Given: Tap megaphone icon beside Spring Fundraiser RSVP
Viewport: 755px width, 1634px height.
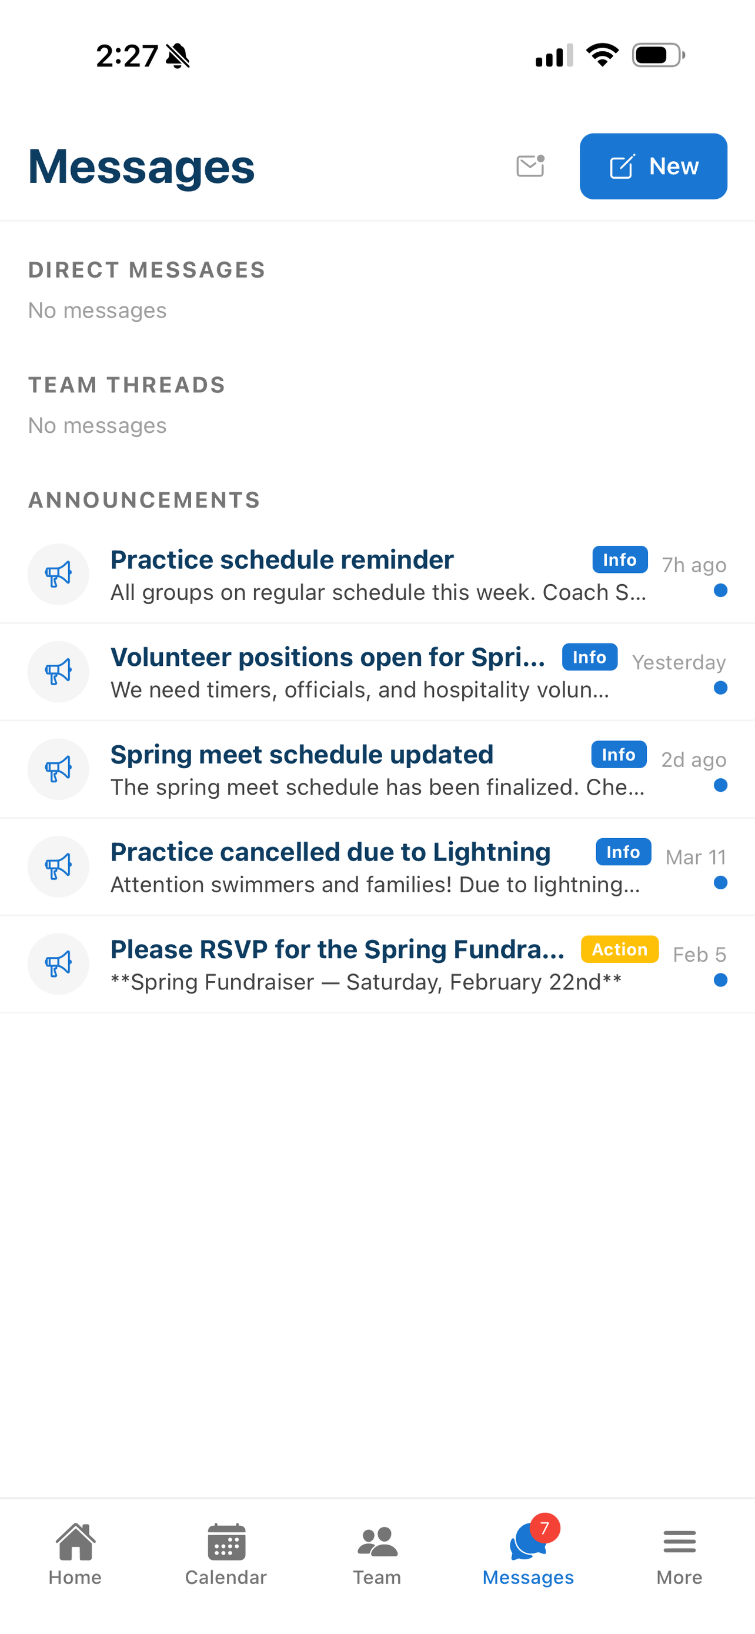Looking at the screenshot, I should [58, 963].
